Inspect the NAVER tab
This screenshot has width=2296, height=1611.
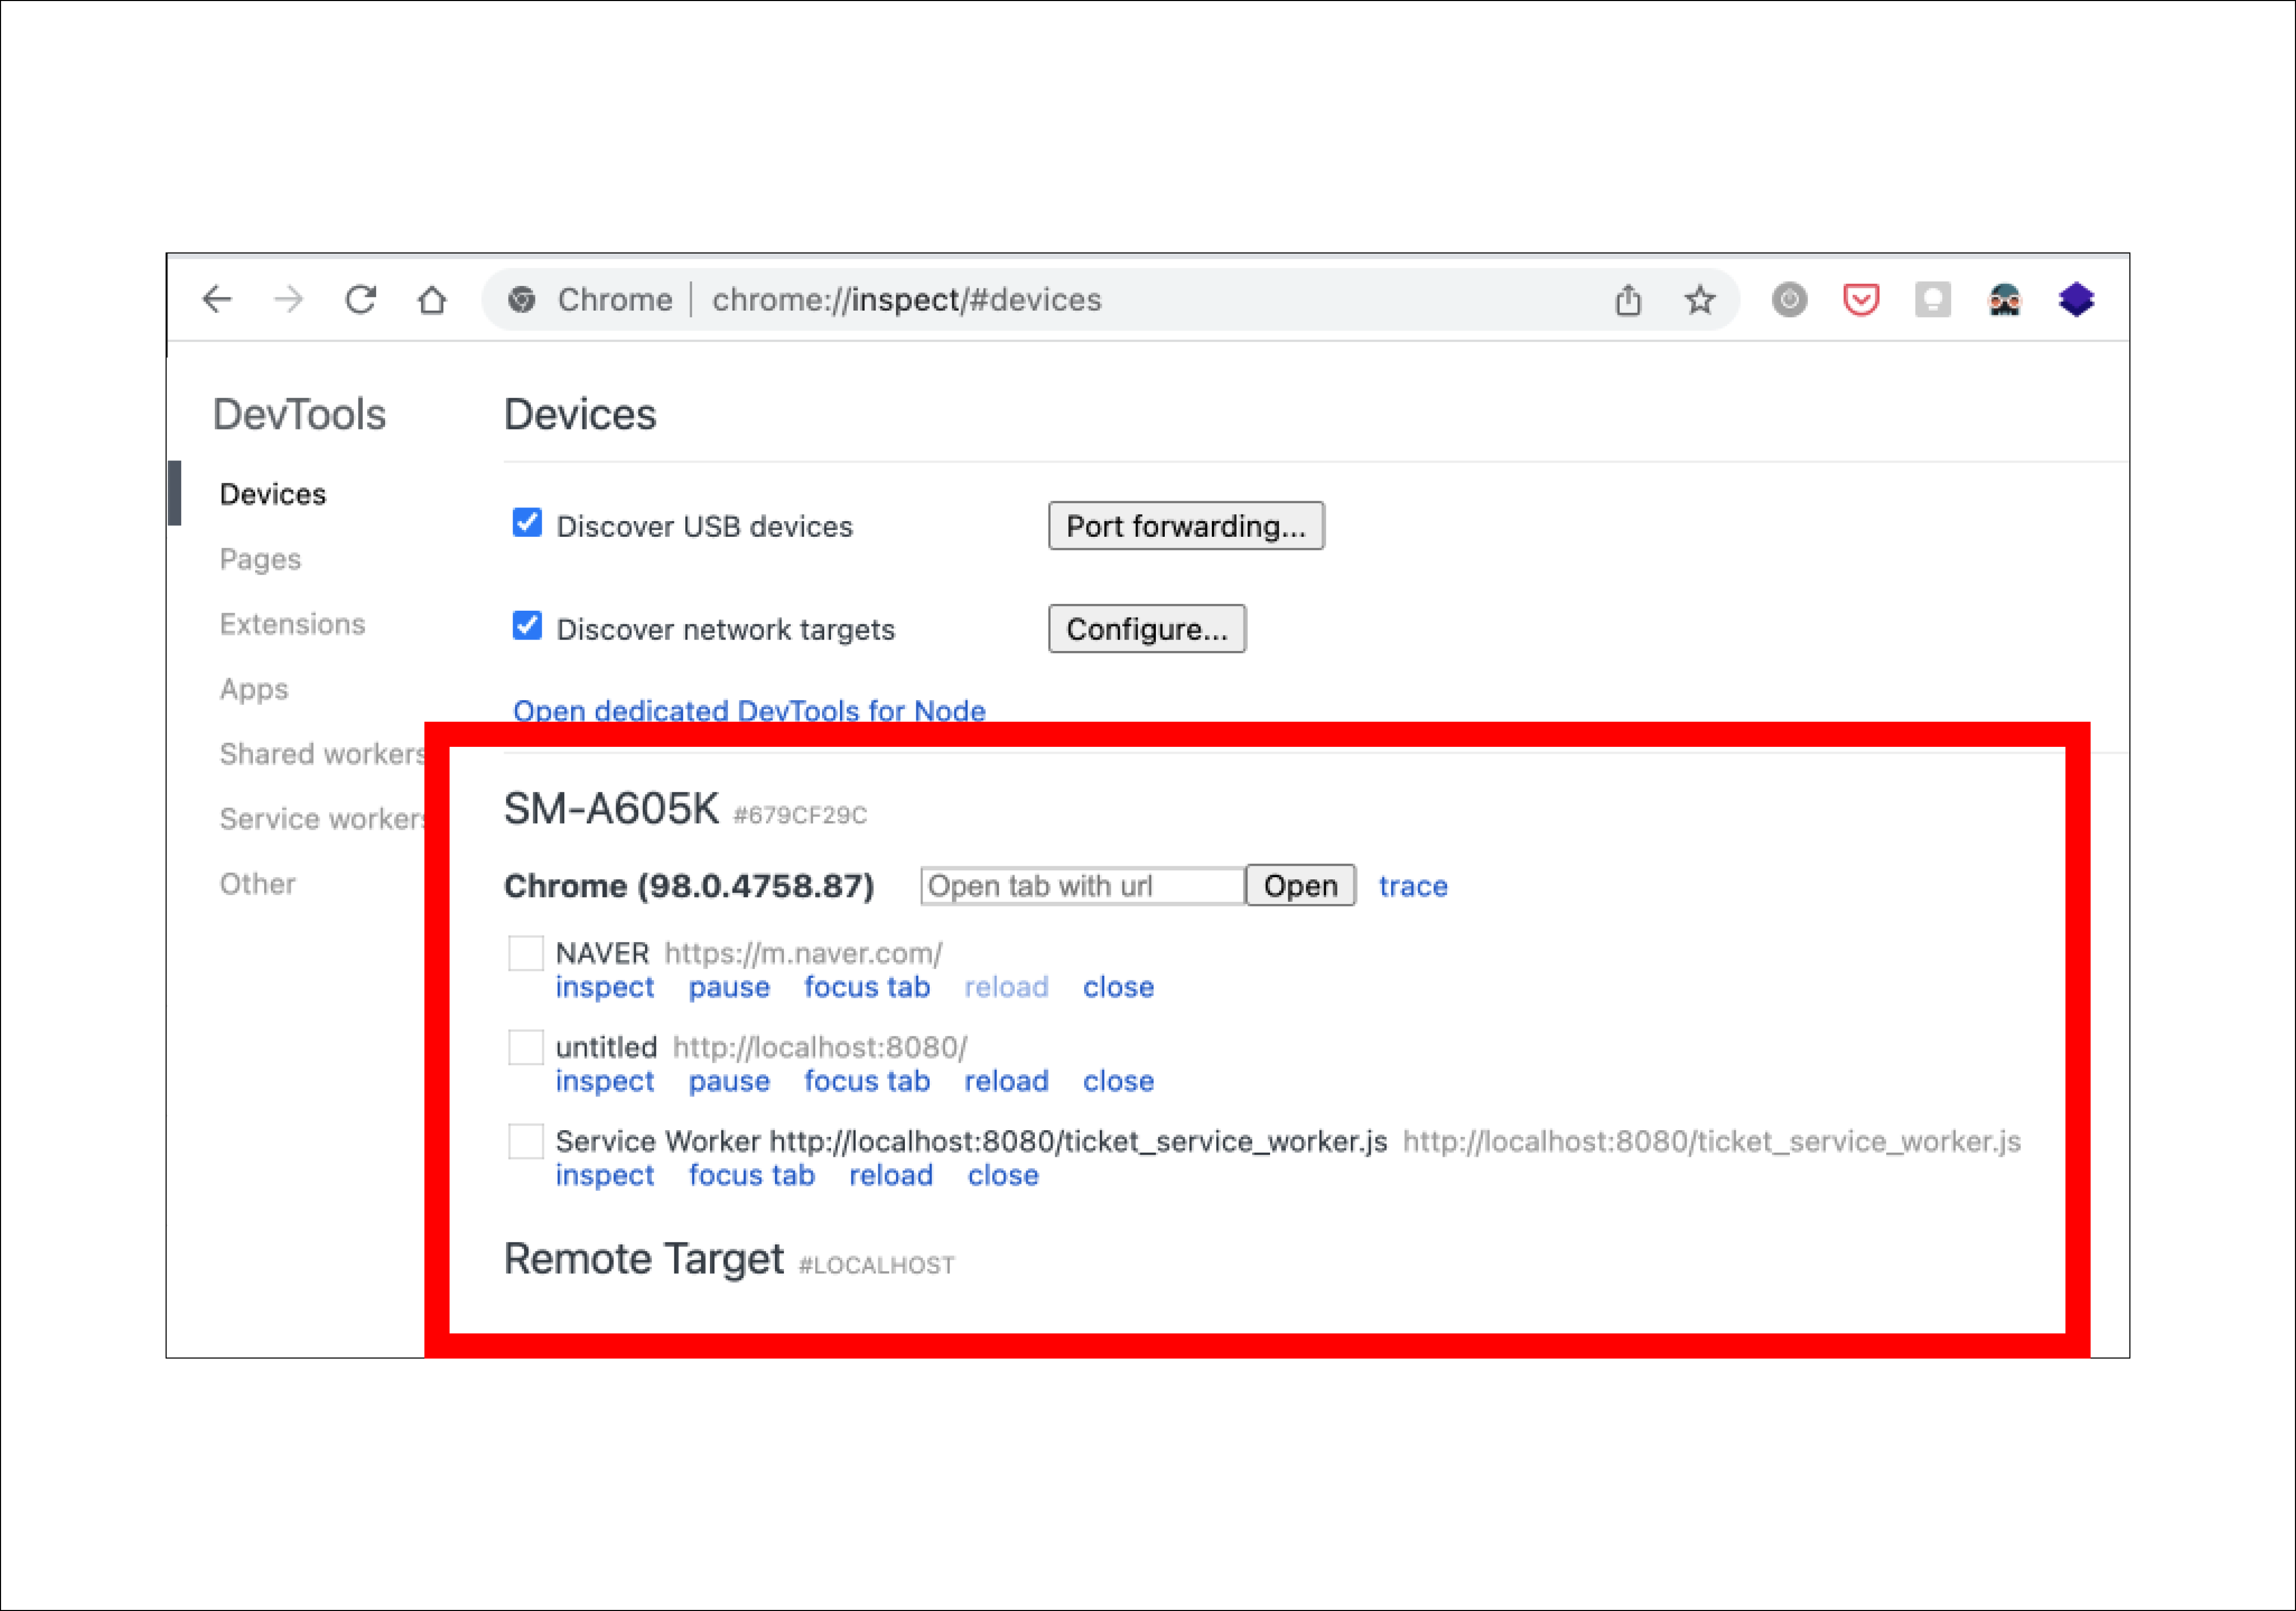coord(604,987)
